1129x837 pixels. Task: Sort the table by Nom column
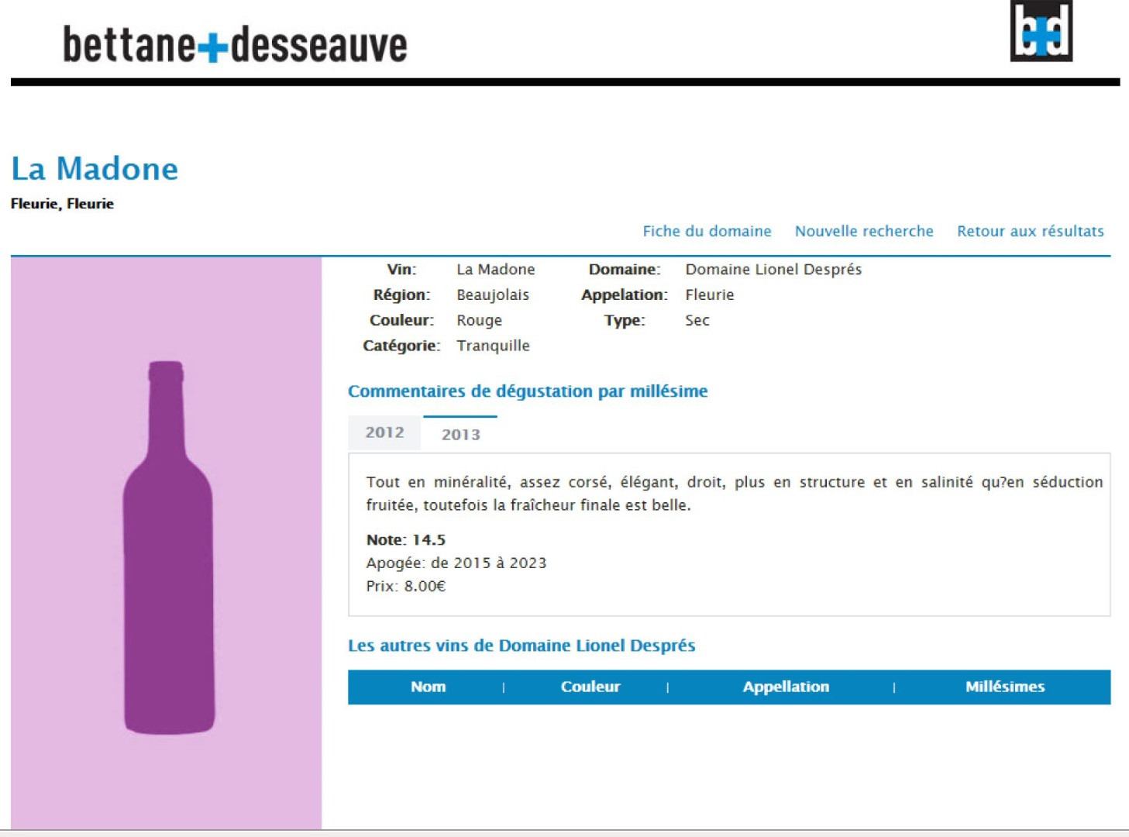[428, 687]
